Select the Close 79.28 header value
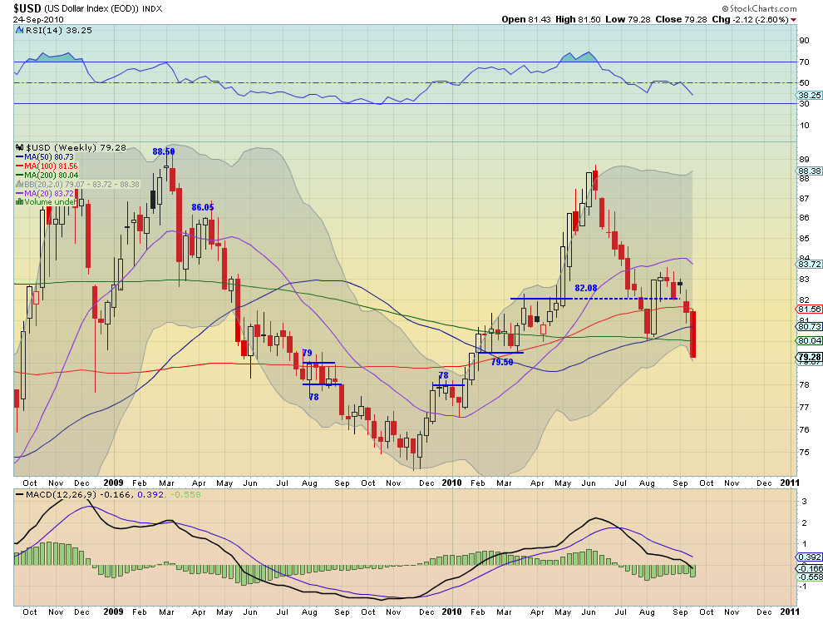The height and width of the screenshot is (619, 823). [x=682, y=19]
